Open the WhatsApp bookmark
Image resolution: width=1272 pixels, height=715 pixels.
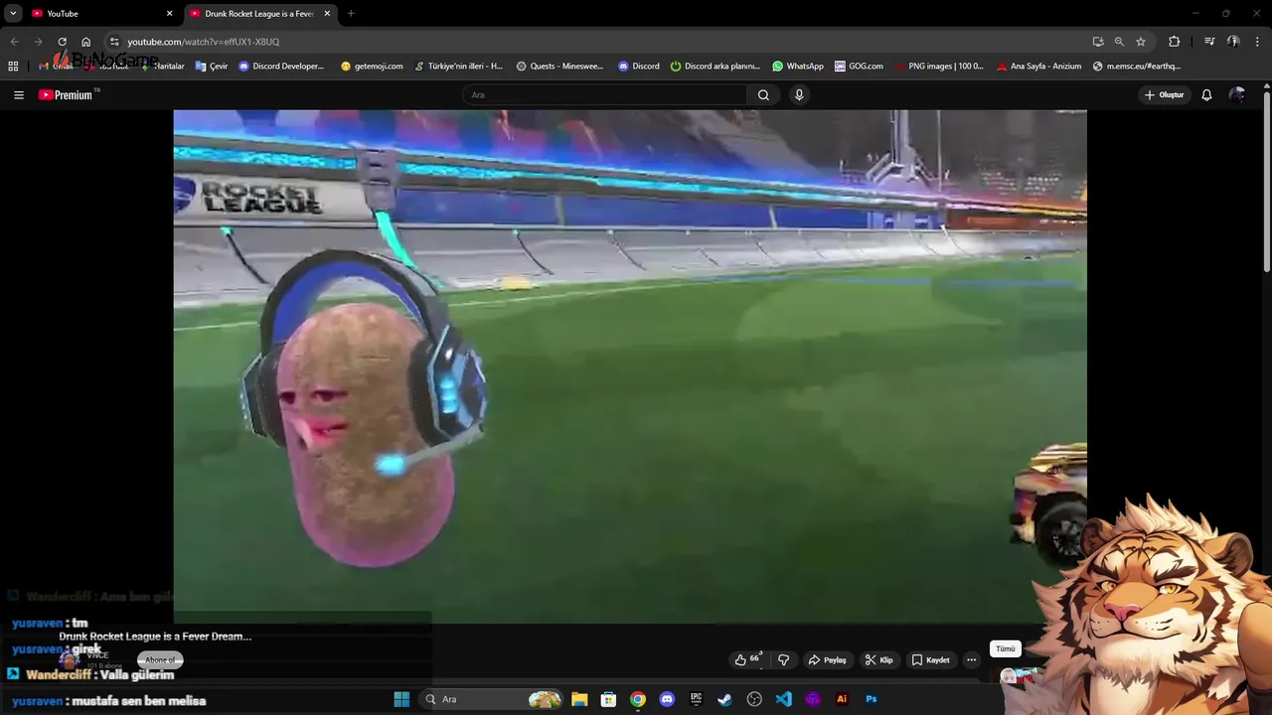click(x=798, y=67)
